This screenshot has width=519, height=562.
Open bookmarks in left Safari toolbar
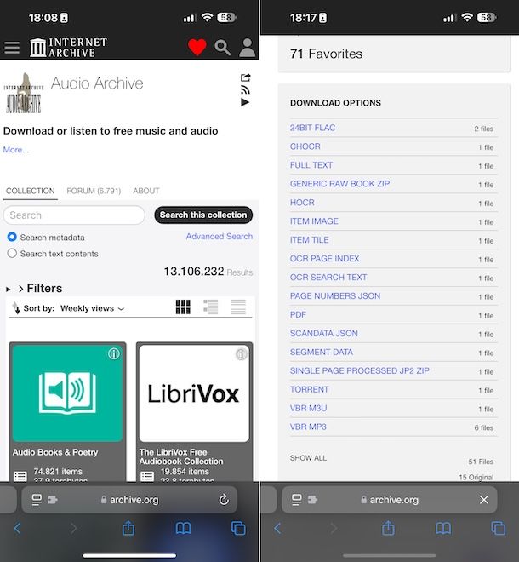pos(183,528)
